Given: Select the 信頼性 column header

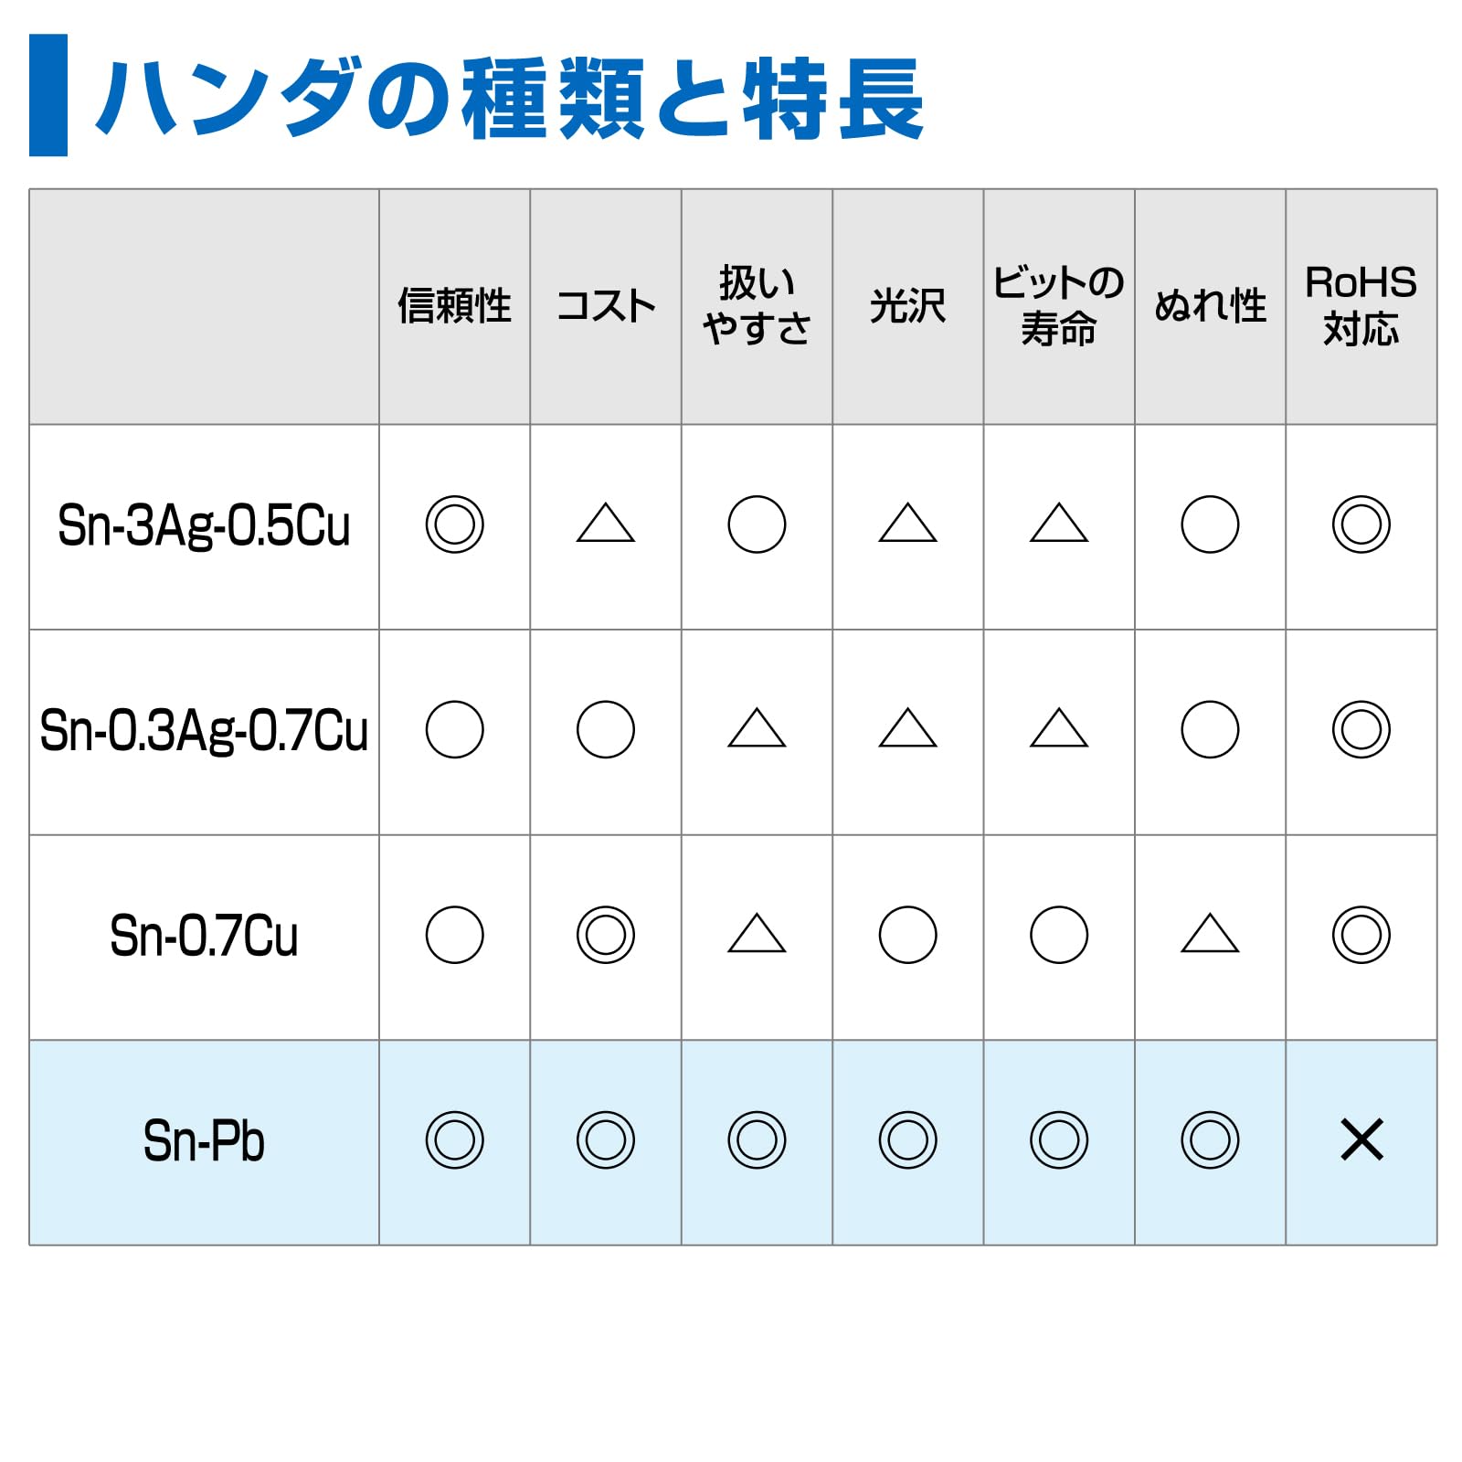Looking at the screenshot, I should pos(454,306).
